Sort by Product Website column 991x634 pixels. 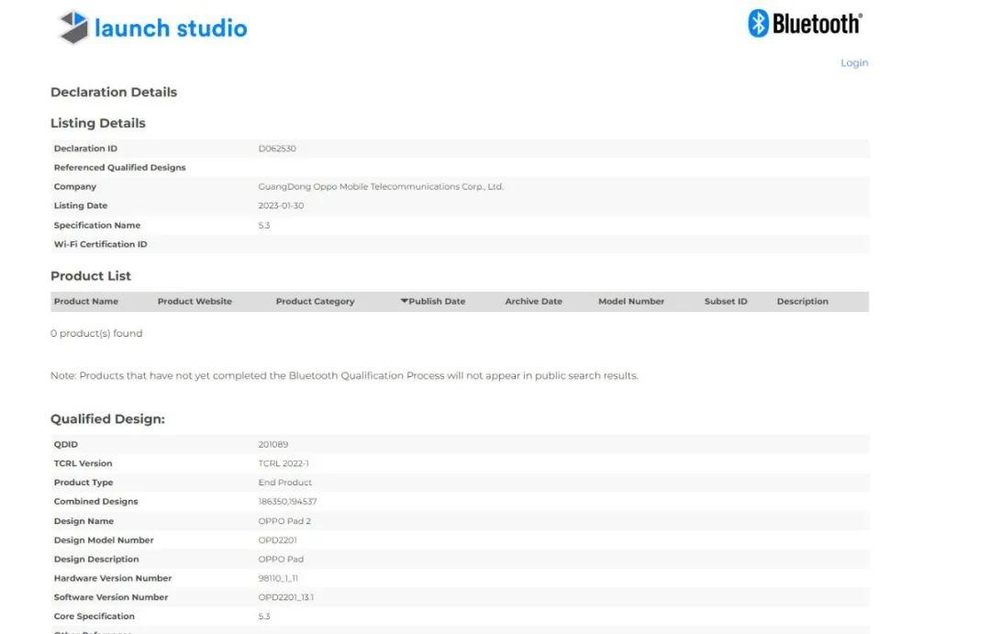[195, 302]
